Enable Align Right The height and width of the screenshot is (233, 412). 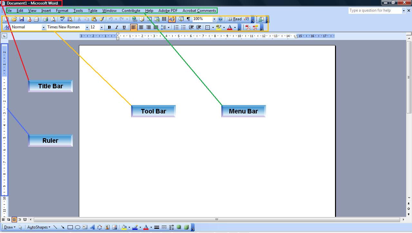tap(148, 27)
